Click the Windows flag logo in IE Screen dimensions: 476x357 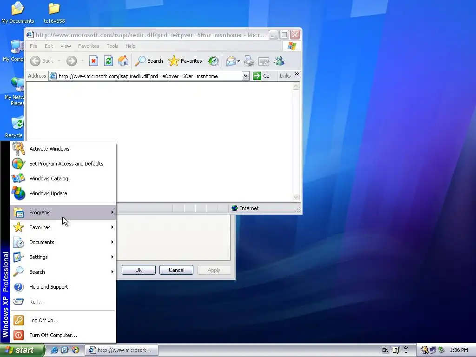coord(292,46)
